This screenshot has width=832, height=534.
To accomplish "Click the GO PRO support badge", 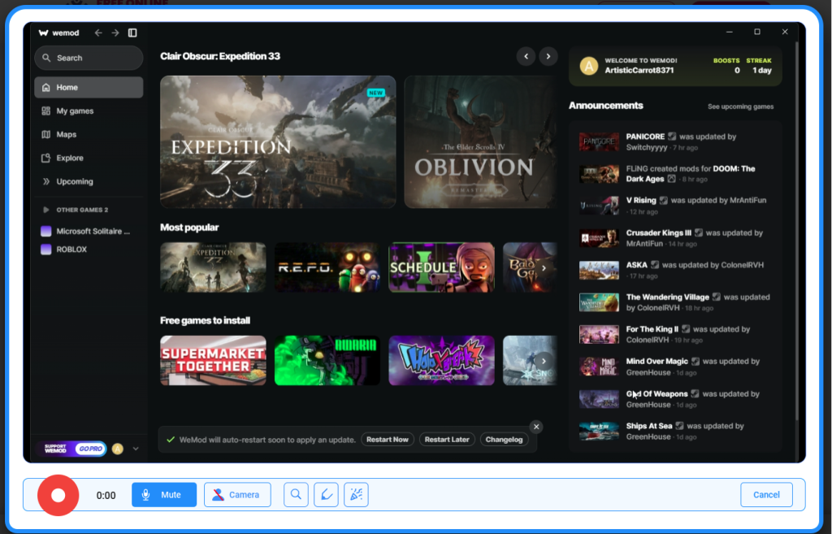I will [73, 449].
